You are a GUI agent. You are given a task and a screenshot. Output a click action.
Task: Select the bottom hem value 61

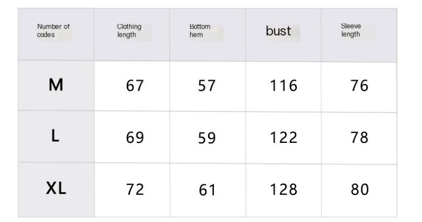tap(207, 190)
